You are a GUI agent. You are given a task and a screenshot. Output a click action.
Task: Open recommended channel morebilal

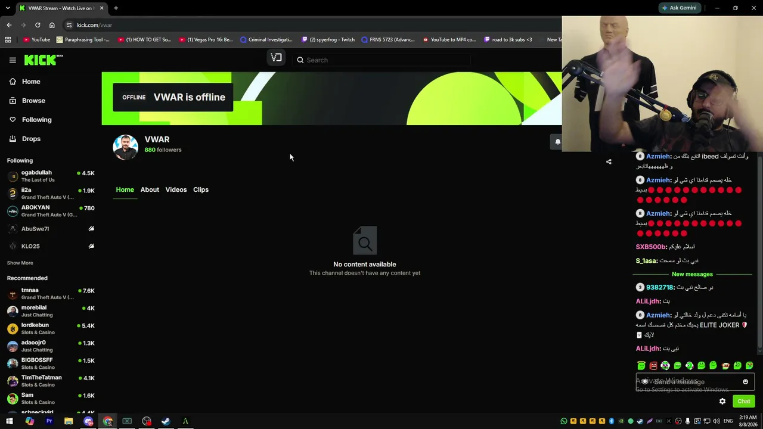(51, 311)
